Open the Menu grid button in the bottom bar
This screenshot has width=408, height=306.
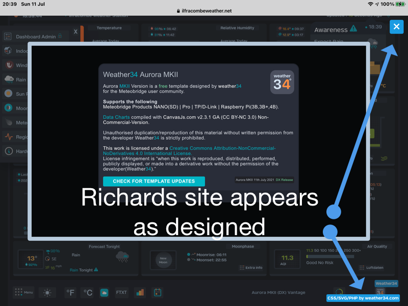pos(23,292)
